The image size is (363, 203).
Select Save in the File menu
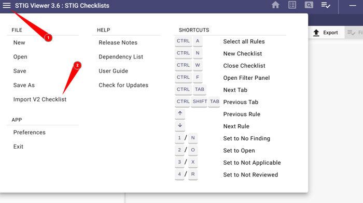click(20, 71)
